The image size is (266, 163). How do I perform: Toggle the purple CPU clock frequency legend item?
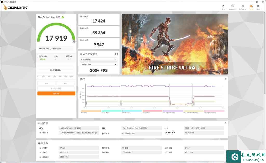pyautogui.click(x=173, y=112)
